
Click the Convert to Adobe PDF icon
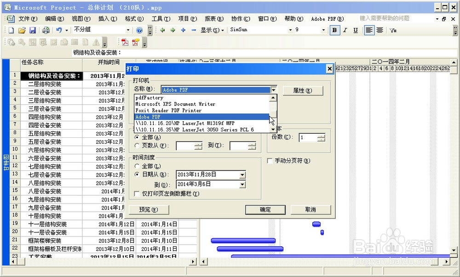tap(125, 42)
